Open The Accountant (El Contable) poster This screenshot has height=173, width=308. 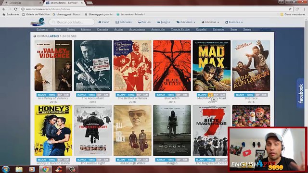(93, 65)
